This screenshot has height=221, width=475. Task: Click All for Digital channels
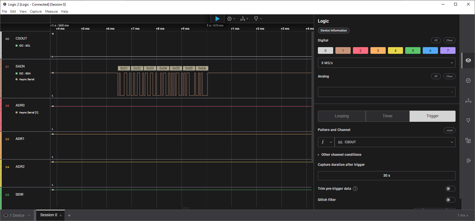pos(436,40)
